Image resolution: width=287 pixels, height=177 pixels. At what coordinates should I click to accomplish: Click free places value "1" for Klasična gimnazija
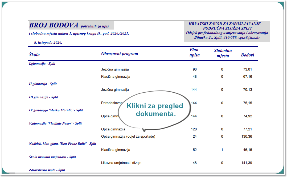point(222,150)
